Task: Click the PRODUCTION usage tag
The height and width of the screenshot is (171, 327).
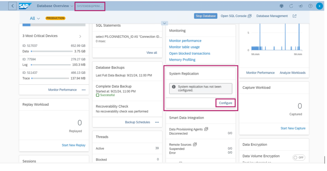Action: [55, 18]
